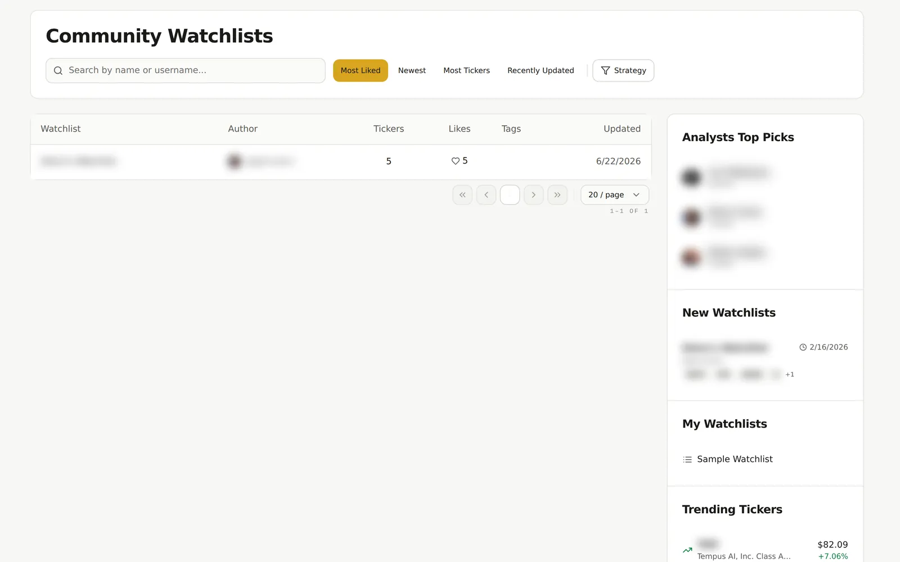Viewport: 900px width, 562px height.
Task: Click the +1 more tickers badge
Action: pyautogui.click(x=790, y=374)
